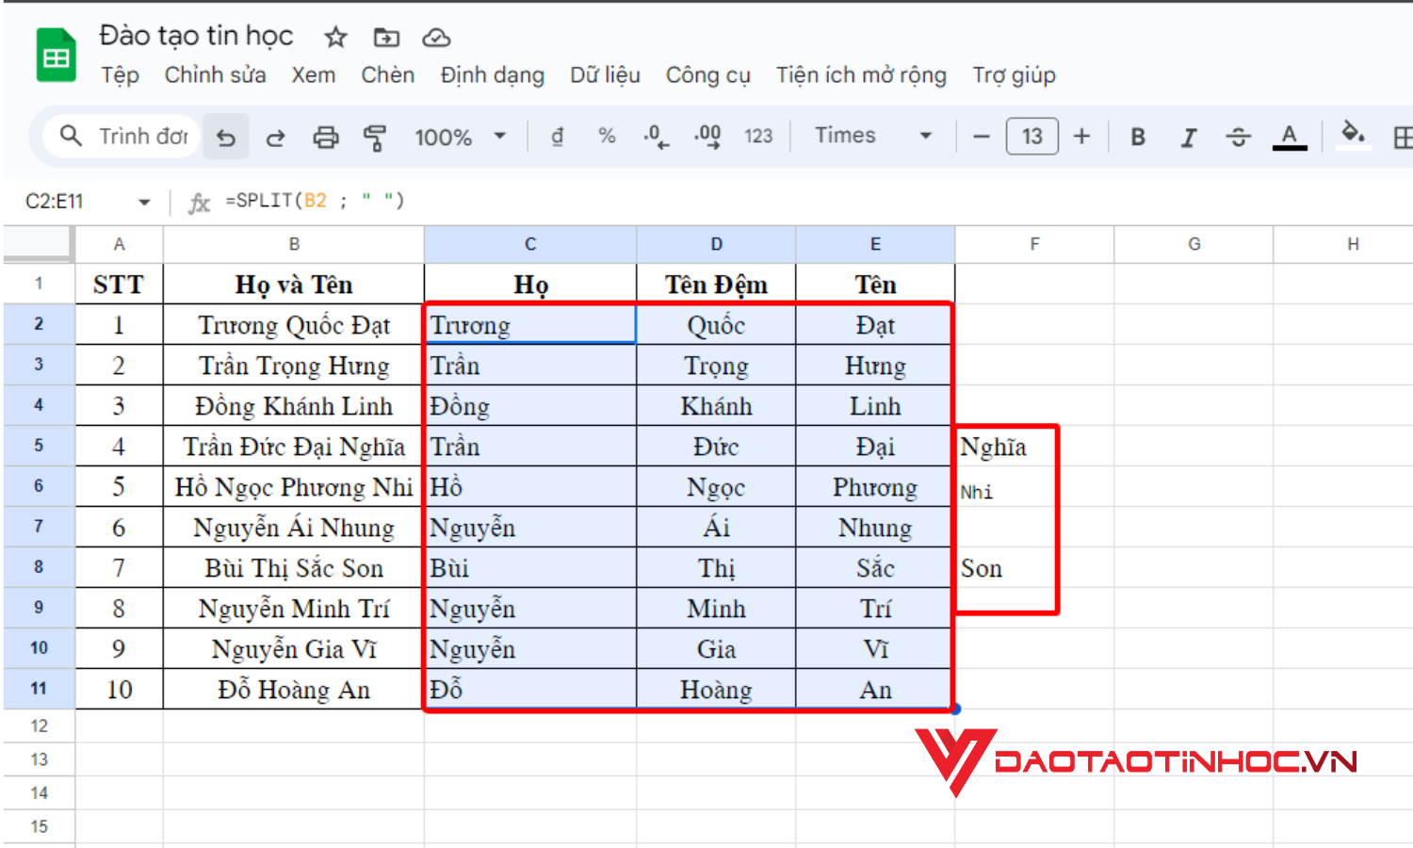Open the Công cụ menu

coord(708,75)
